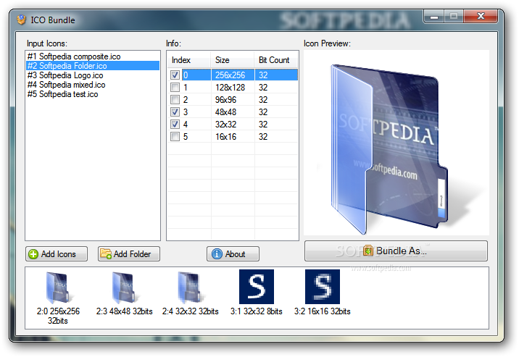Select the 2:4 32x32 32bits thumbnail
Viewport: 519px width, 357px height.
tap(191, 293)
